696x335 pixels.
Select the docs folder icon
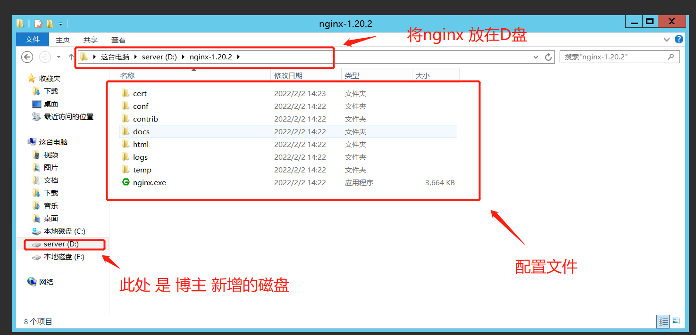[x=126, y=131]
